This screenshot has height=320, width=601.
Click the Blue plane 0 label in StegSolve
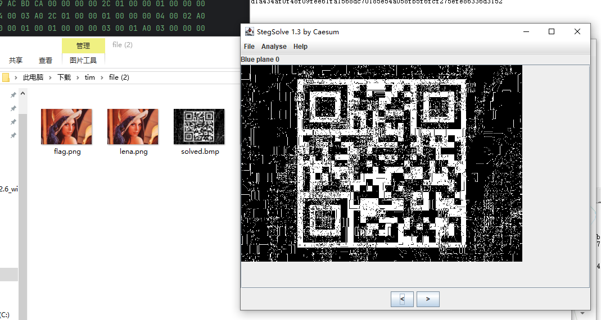[260, 60]
